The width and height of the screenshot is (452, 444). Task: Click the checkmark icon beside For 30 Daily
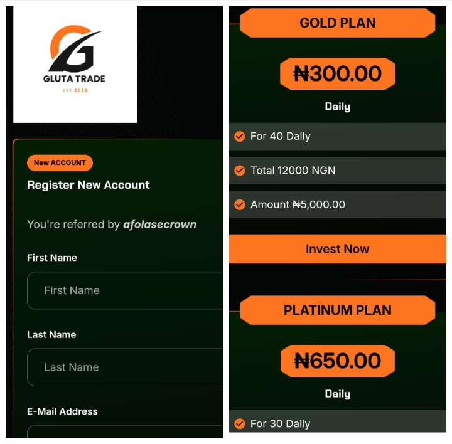click(x=240, y=423)
